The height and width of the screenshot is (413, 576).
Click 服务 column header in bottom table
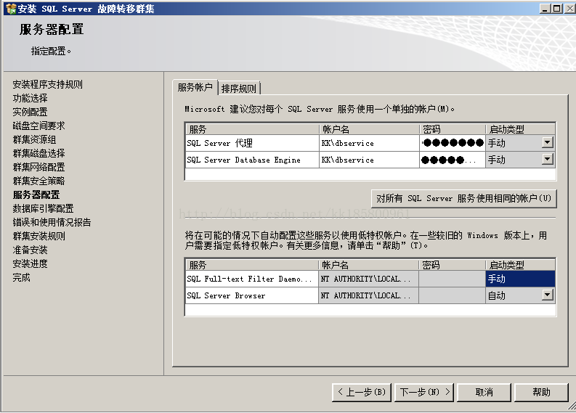(x=251, y=265)
